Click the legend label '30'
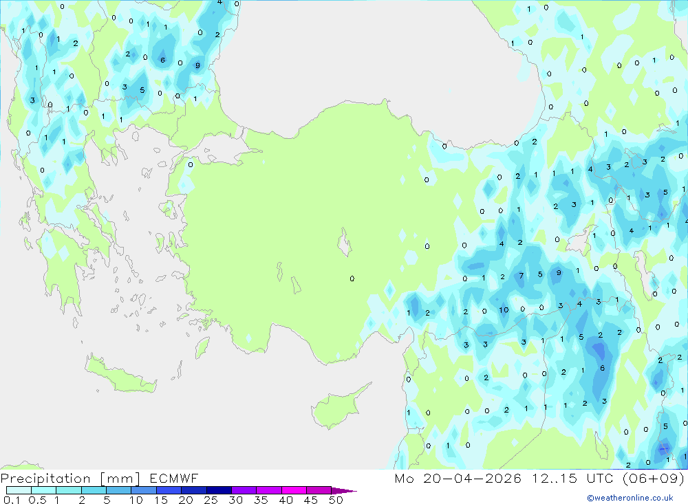The image size is (688, 504). 236,500
